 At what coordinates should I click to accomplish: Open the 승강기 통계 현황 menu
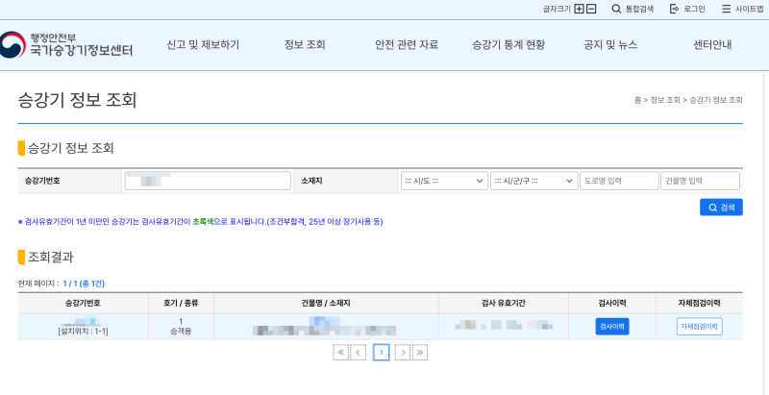click(x=509, y=45)
